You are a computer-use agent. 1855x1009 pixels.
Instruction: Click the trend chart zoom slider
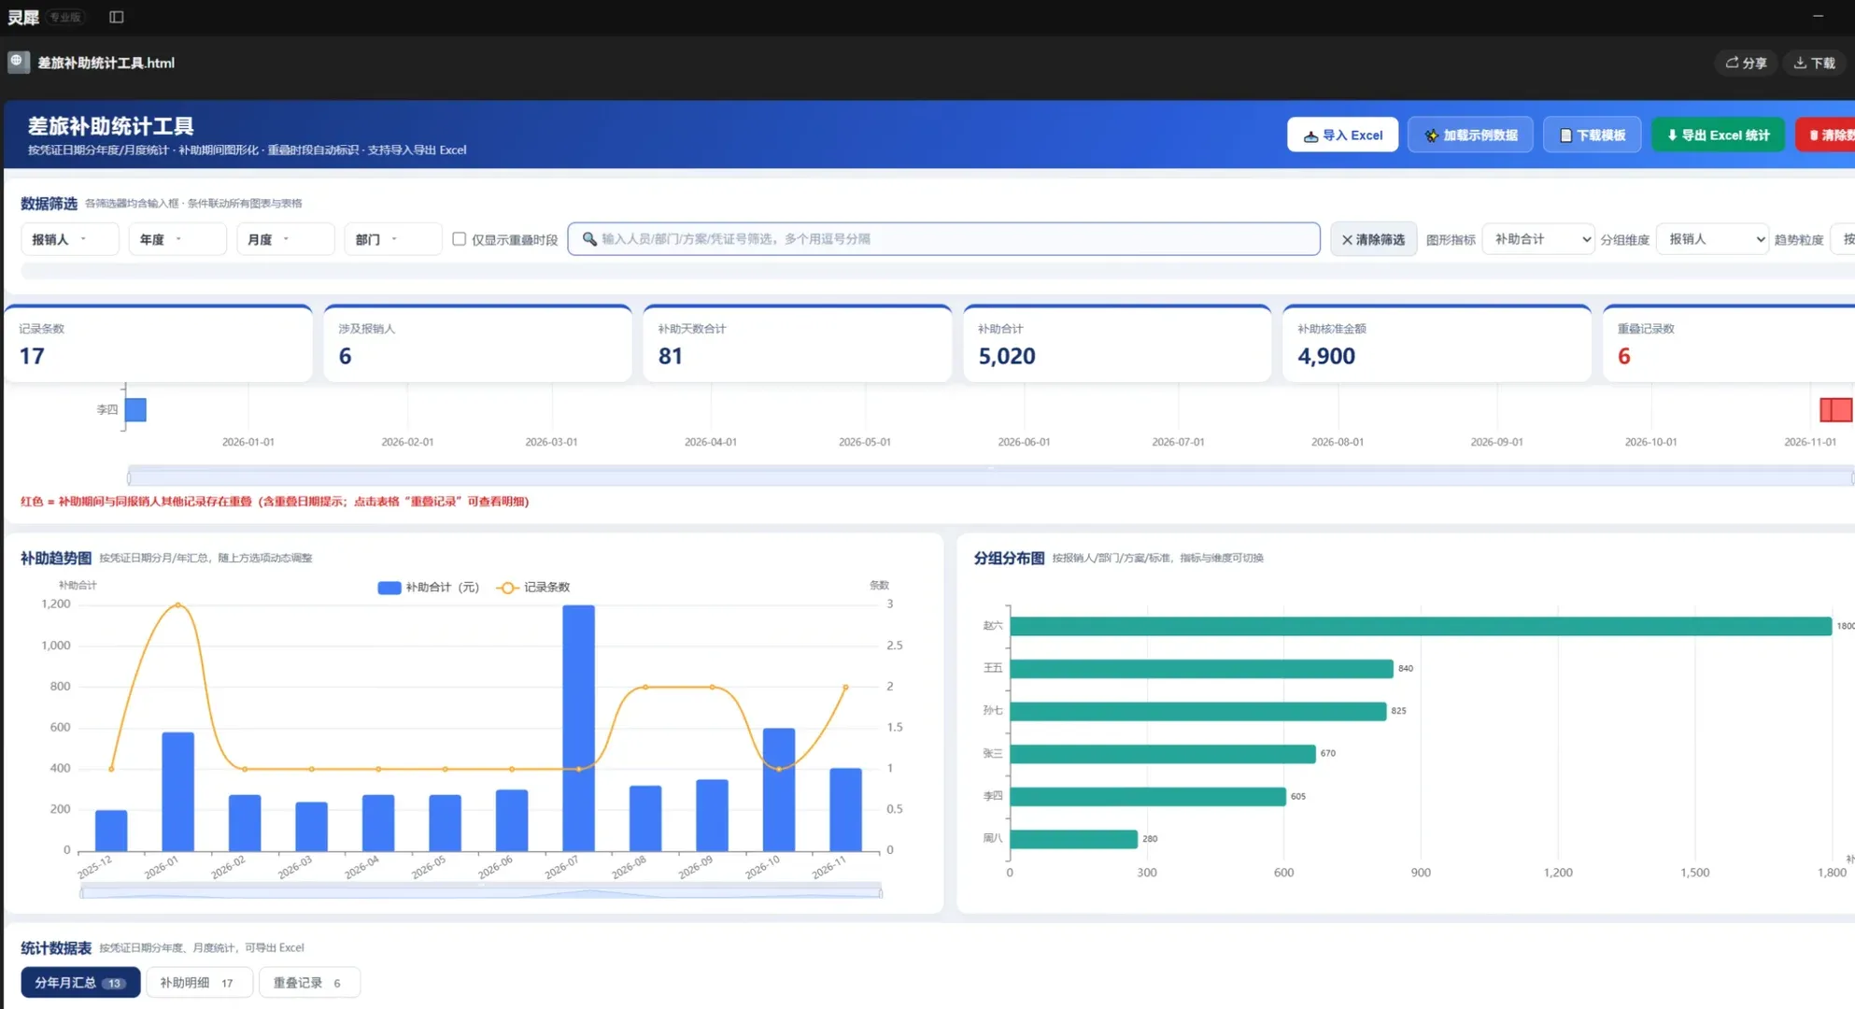coord(481,892)
